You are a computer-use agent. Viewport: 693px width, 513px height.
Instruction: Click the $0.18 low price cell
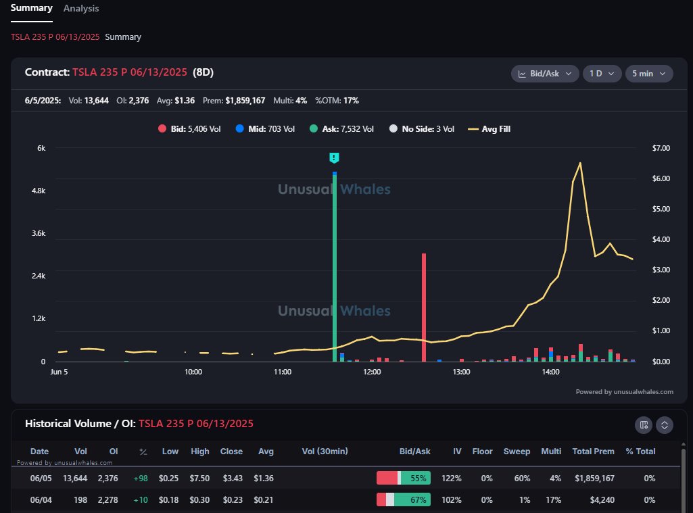168,499
